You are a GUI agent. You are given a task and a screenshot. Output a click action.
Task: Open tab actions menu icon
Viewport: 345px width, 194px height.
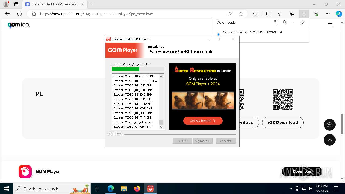tap(16, 4)
